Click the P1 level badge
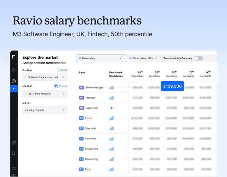The image size is (227, 177). [81, 169]
